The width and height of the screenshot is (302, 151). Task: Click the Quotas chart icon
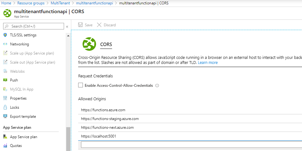point(5,146)
